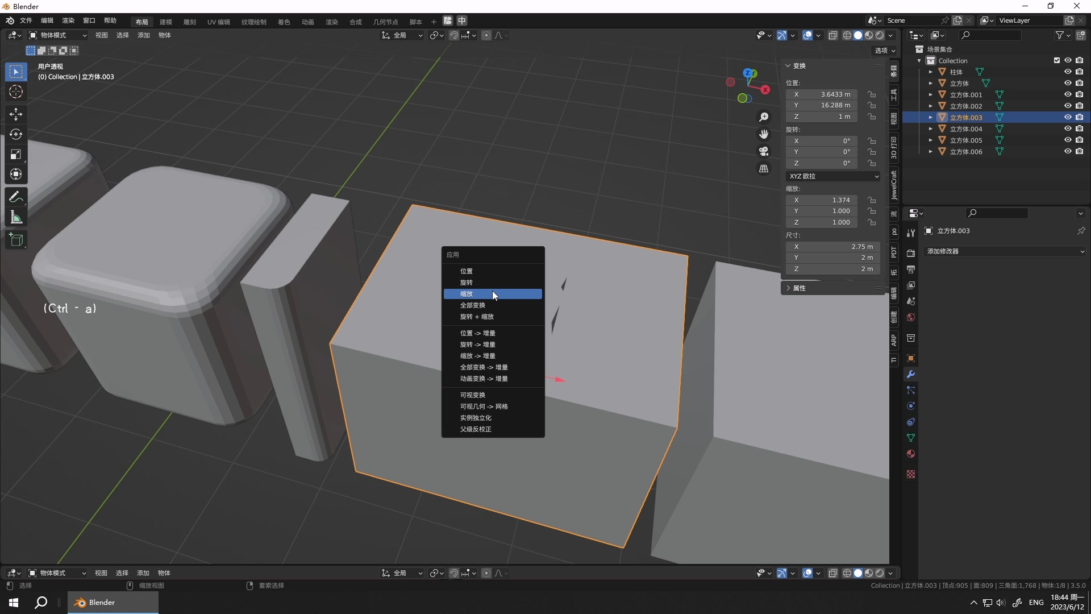Toggle camera view in viewport
Image resolution: width=1091 pixels, height=614 pixels.
click(764, 151)
